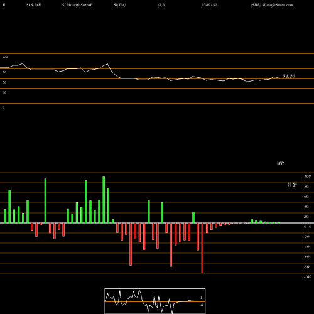This screenshot has height=314, width=314.
Task: Click the -20 label on MR axis
Action: pyautogui.click(x=306, y=237)
